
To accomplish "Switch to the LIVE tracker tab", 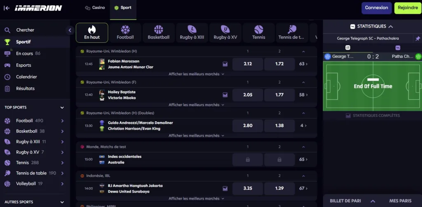I will click(x=348, y=48).
